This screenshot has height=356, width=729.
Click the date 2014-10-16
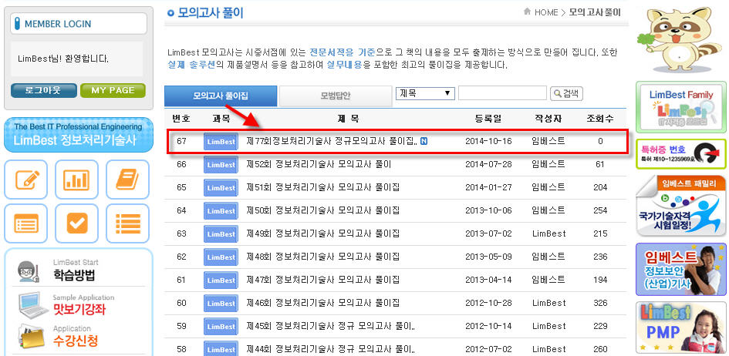[x=488, y=141]
